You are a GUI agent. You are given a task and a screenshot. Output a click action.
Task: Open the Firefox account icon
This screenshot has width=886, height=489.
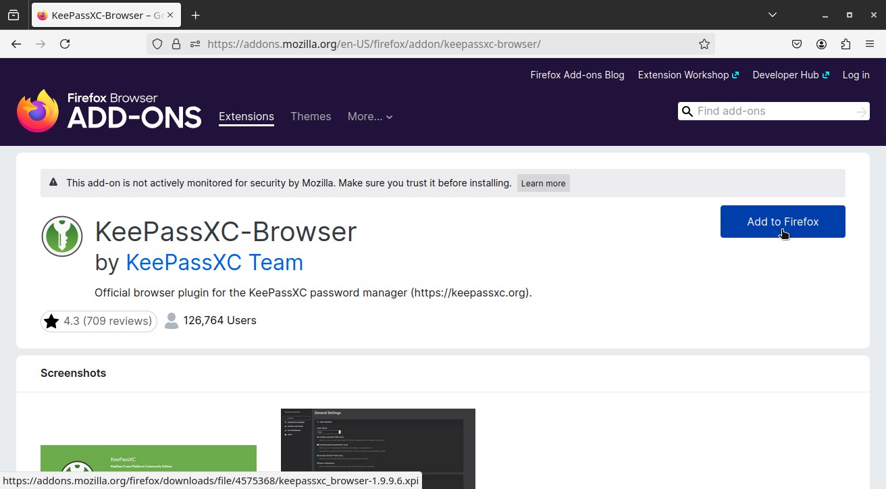coord(821,44)
